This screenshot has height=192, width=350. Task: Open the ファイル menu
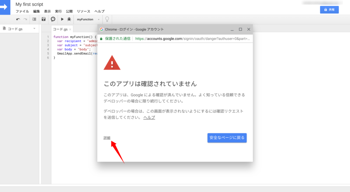pyautogui.click(x=22, y=11)
